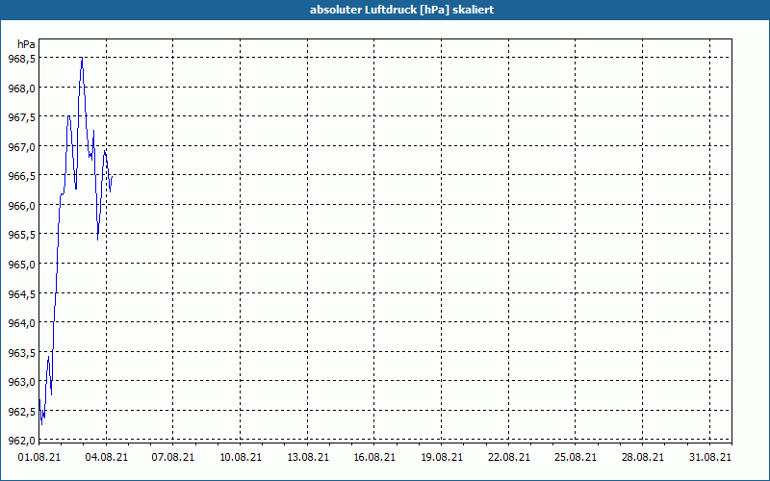
Task: Select the 968,0 y-axis value
Action: tap(21, 89)
